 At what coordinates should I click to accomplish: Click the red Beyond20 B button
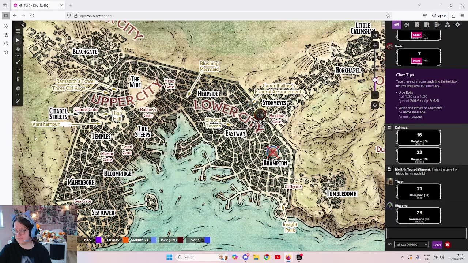[x=447, y=245]
